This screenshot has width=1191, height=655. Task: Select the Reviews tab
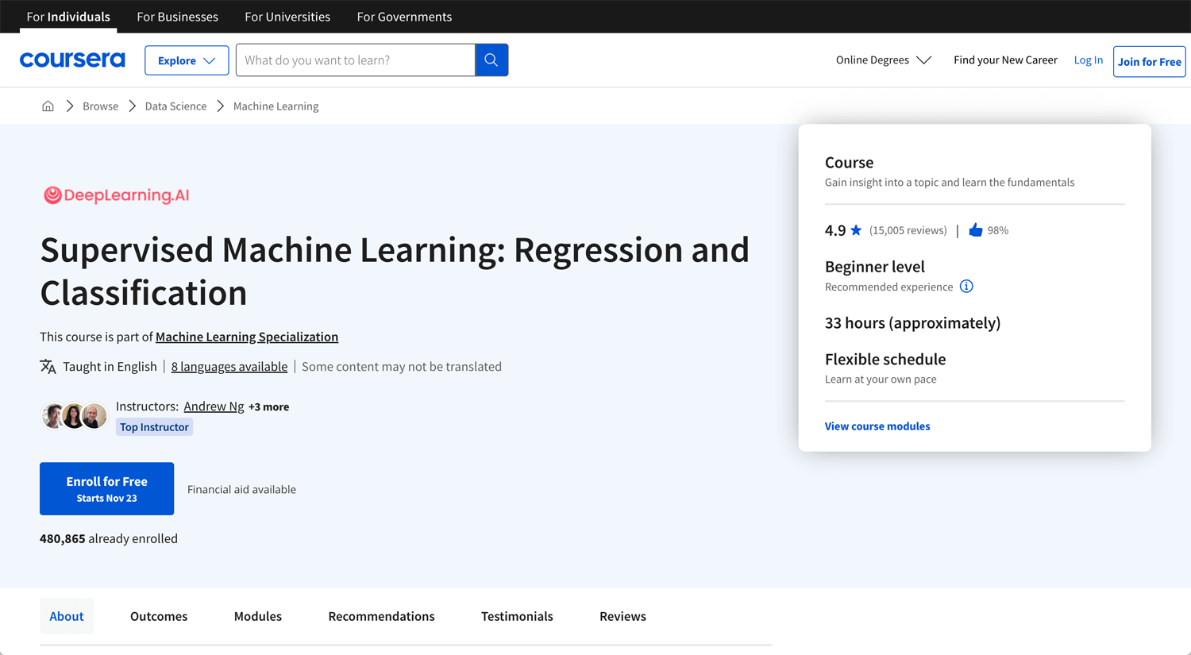pyautogui.click(x=622, y=616)
